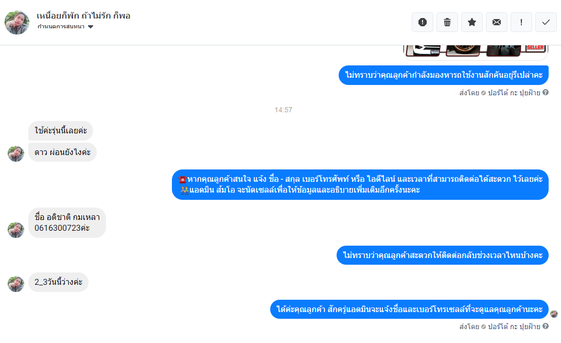The width and height of the screenshot is (561, 343).
Task: Click the seen-by avatar near last message
Action: coord(554,314)
